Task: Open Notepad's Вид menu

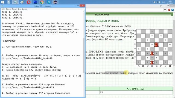Action: (19, 9)
